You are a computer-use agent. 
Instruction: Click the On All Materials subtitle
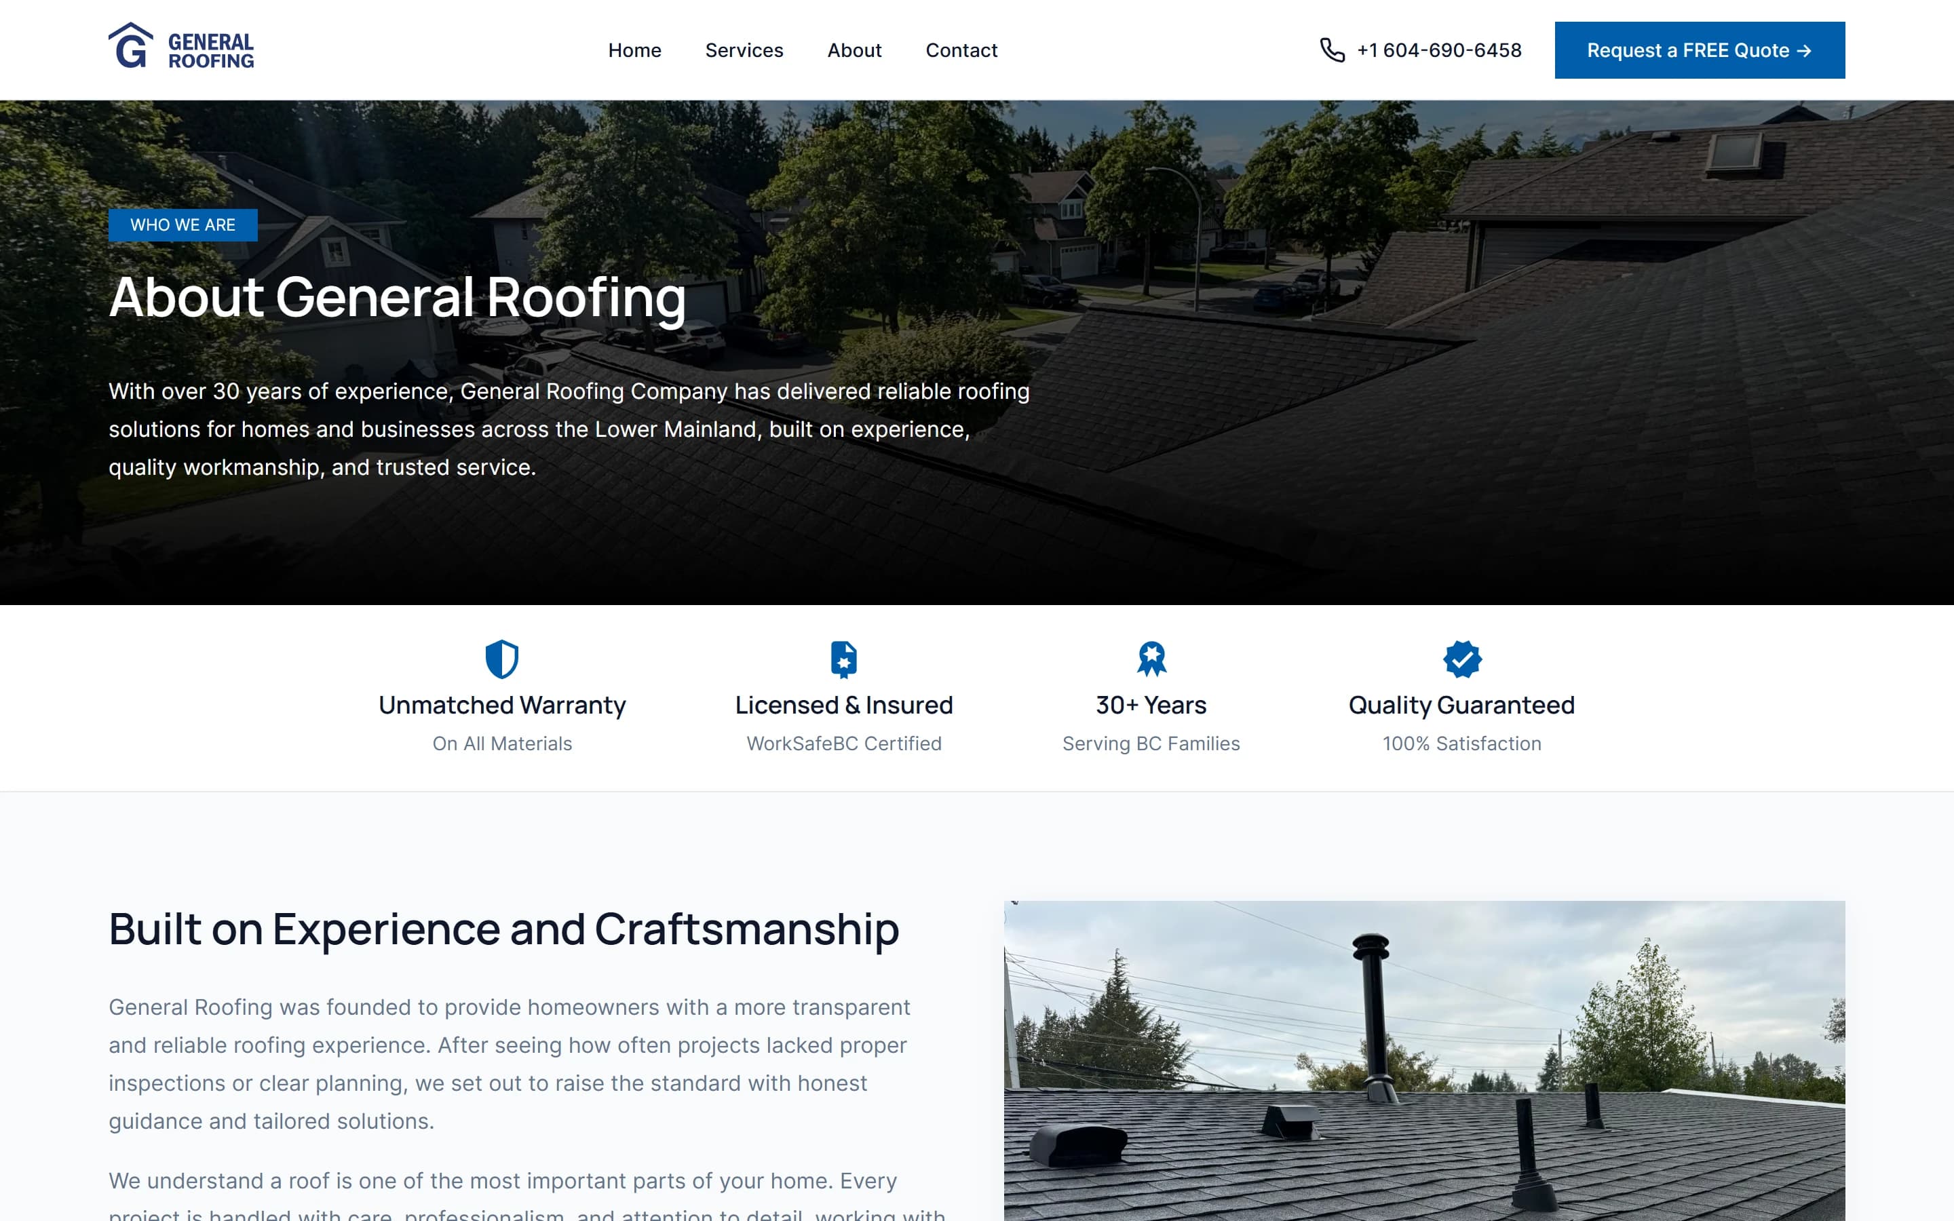(x=502, y=743)
